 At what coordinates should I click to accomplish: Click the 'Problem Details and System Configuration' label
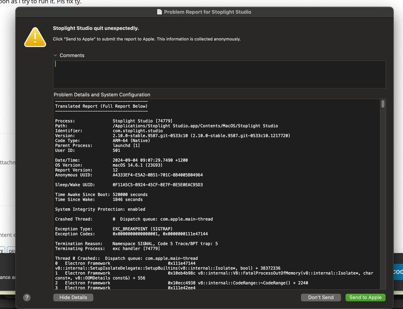click(x=102, y=94)
